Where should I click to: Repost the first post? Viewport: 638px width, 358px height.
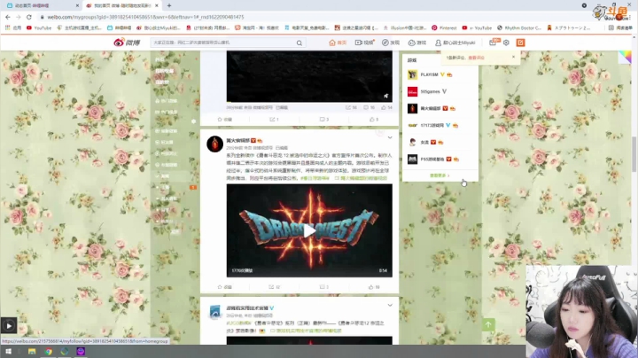[274, 120]
